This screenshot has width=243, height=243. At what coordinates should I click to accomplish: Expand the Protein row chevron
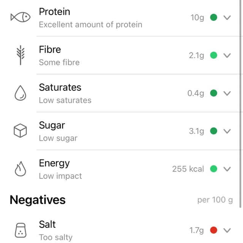pos(227,17)
